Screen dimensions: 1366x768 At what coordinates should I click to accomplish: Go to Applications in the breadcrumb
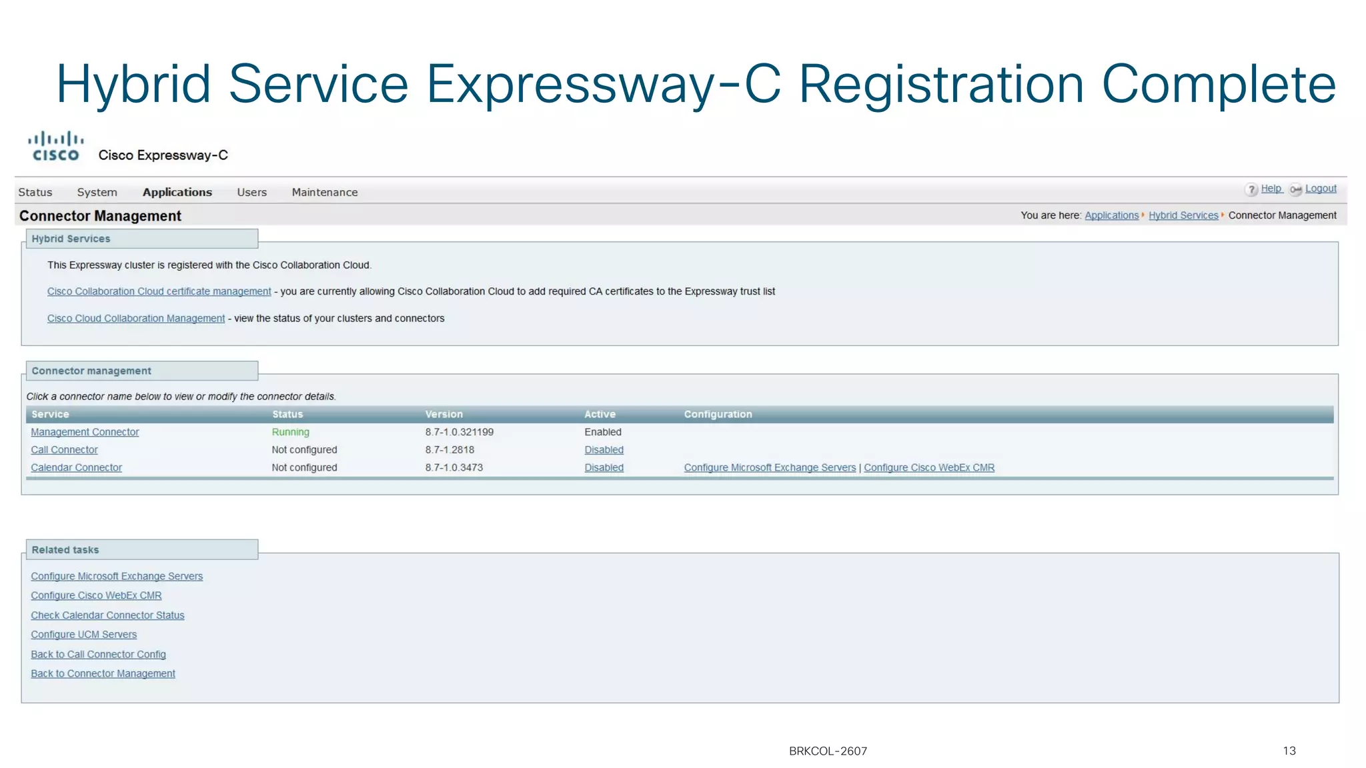(x=1112, y=215)
